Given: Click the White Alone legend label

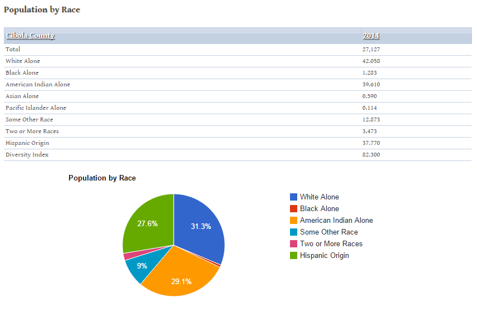Looking at the screenshot, I should tap(319, 197).
